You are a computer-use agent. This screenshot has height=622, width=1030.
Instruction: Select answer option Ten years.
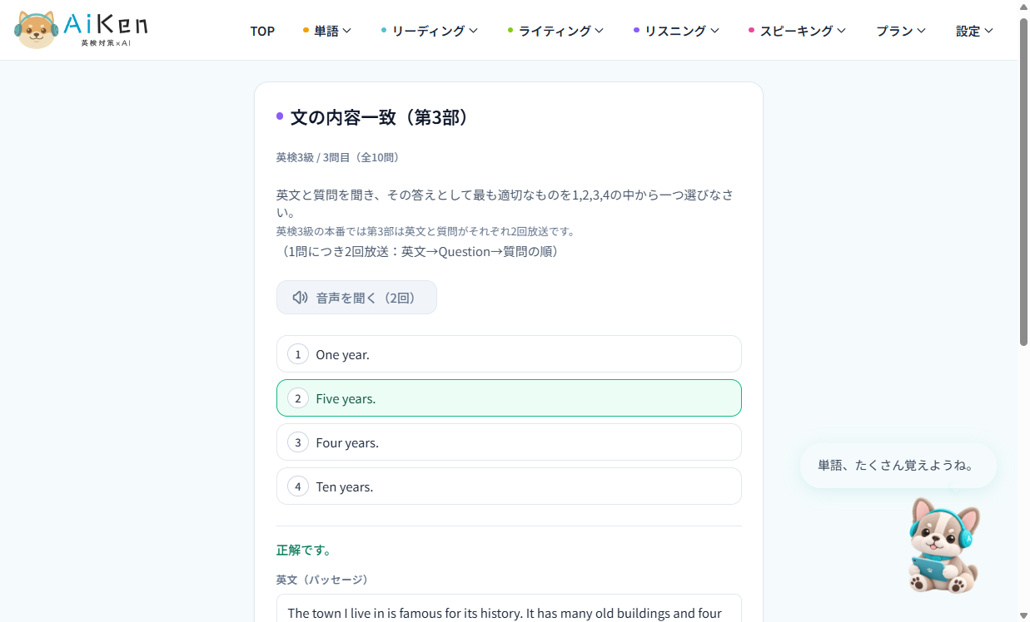[509, 486]
